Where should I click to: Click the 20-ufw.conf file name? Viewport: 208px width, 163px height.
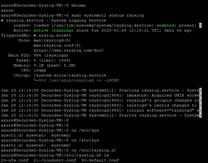pyautogui.click(x=15, y=160)
